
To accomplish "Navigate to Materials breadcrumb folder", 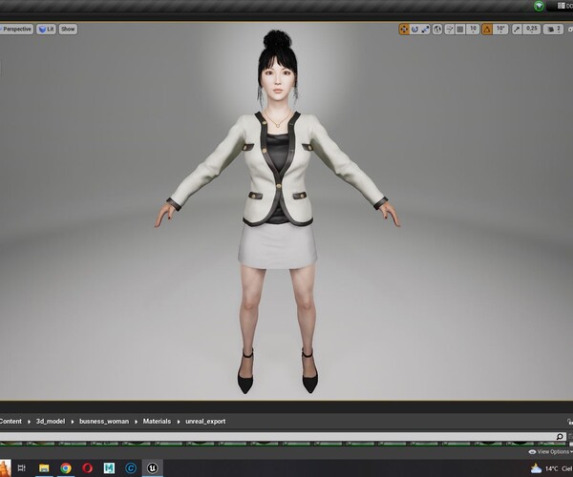I will click(157, 421).
